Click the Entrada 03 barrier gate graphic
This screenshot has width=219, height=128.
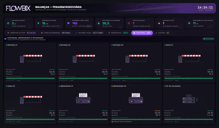136,58
